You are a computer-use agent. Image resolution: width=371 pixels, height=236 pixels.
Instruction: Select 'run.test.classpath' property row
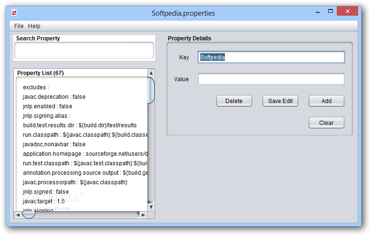[x=85, y=163]
